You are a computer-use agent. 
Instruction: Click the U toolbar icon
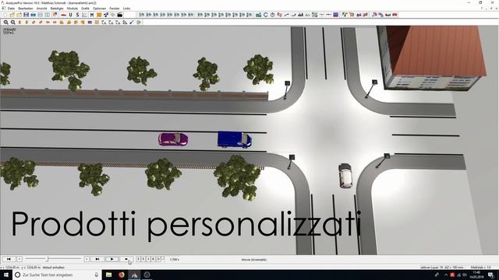tap(70, 15)
